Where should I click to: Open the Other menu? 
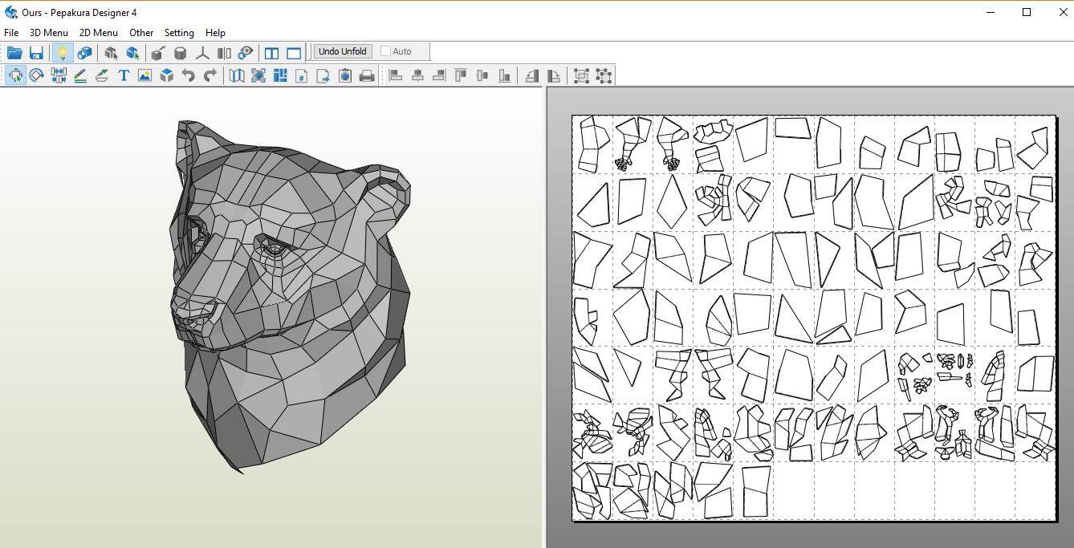coord(141,33)
